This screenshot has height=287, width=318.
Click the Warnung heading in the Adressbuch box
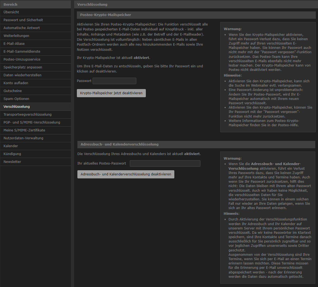(233, 159)
